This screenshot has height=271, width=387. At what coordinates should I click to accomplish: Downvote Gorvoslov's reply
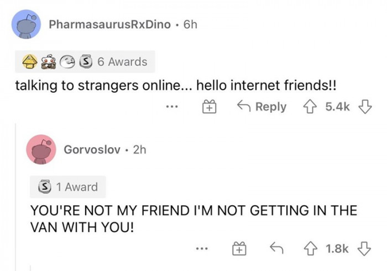pos(363,249)
